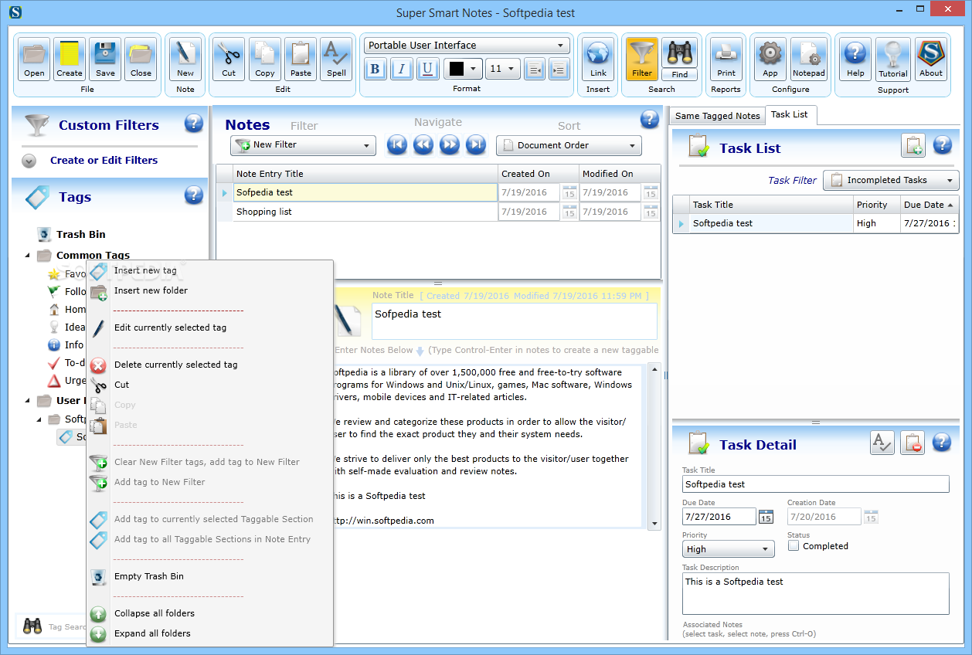Viewport: 972px width, 655px height.
Task: Add new task icon in Task List
Action: pyautogui.click(x=913, y=145)
